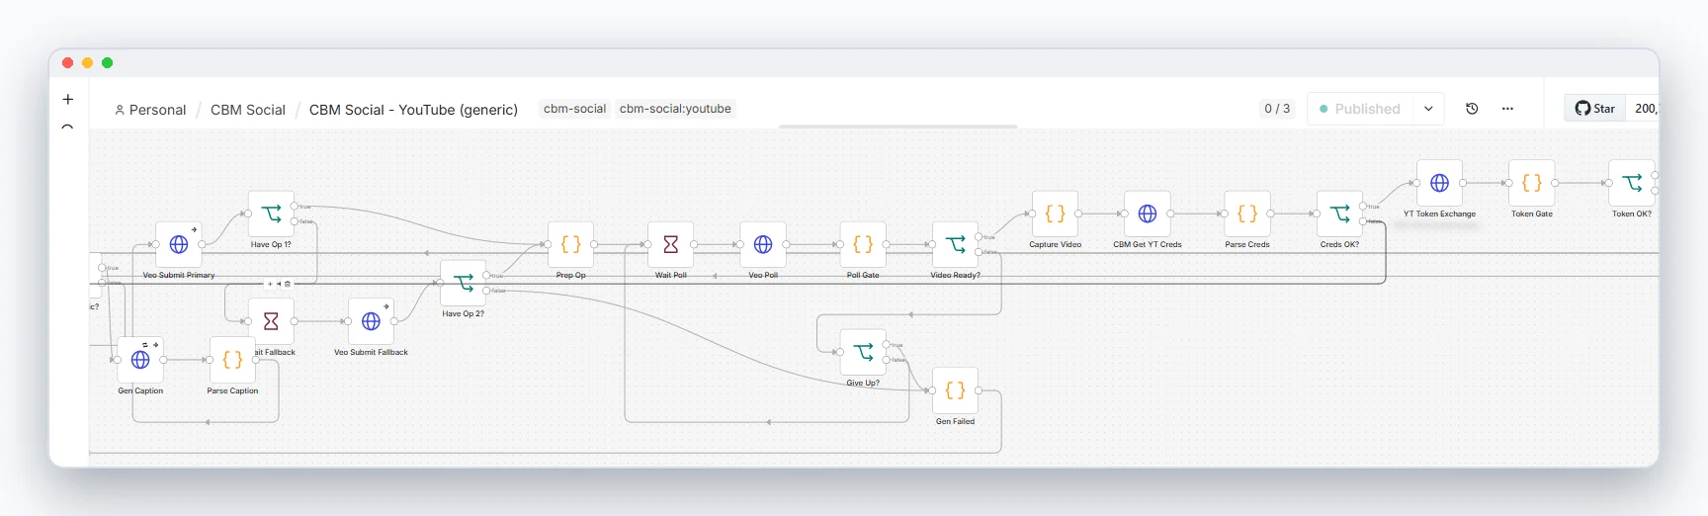This screenshot has width=1708, height=516.
Task: Select the YT Token Exchange node
Action: (1439, 183)
